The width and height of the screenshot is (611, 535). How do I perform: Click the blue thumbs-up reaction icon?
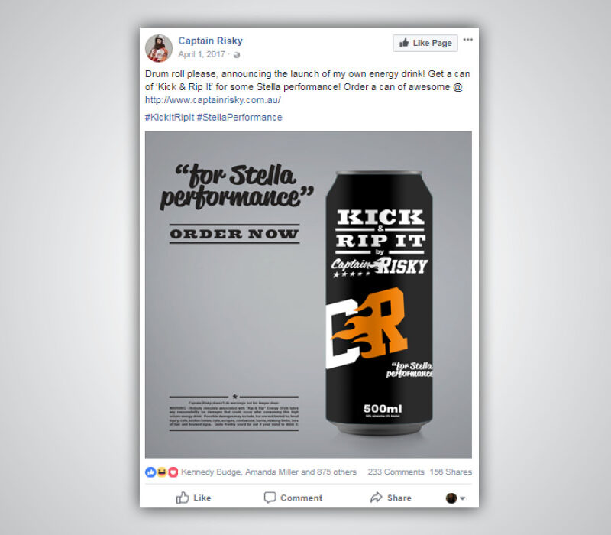pos(150,472)
